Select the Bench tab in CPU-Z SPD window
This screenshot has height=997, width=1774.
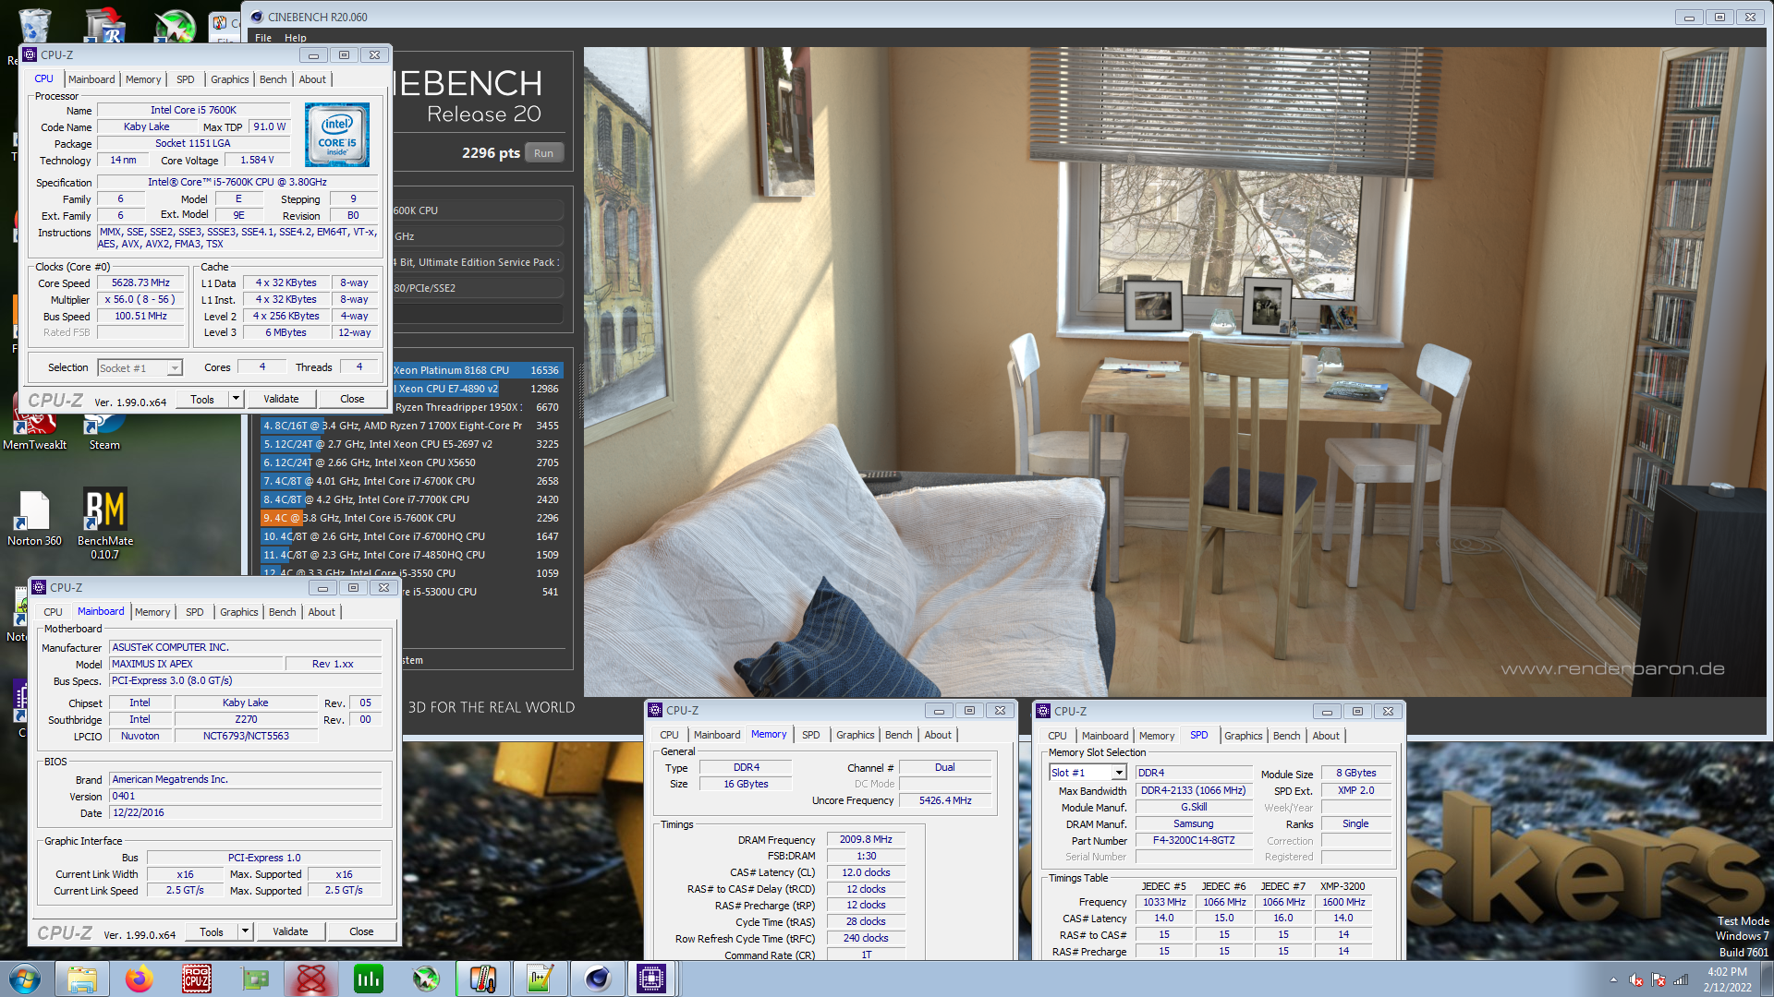coord(1286,736)
